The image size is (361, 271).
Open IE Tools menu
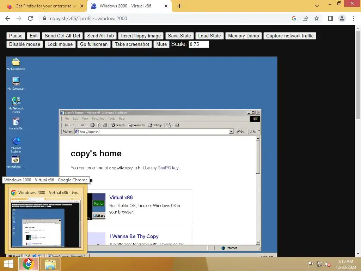tap(112, 119)
